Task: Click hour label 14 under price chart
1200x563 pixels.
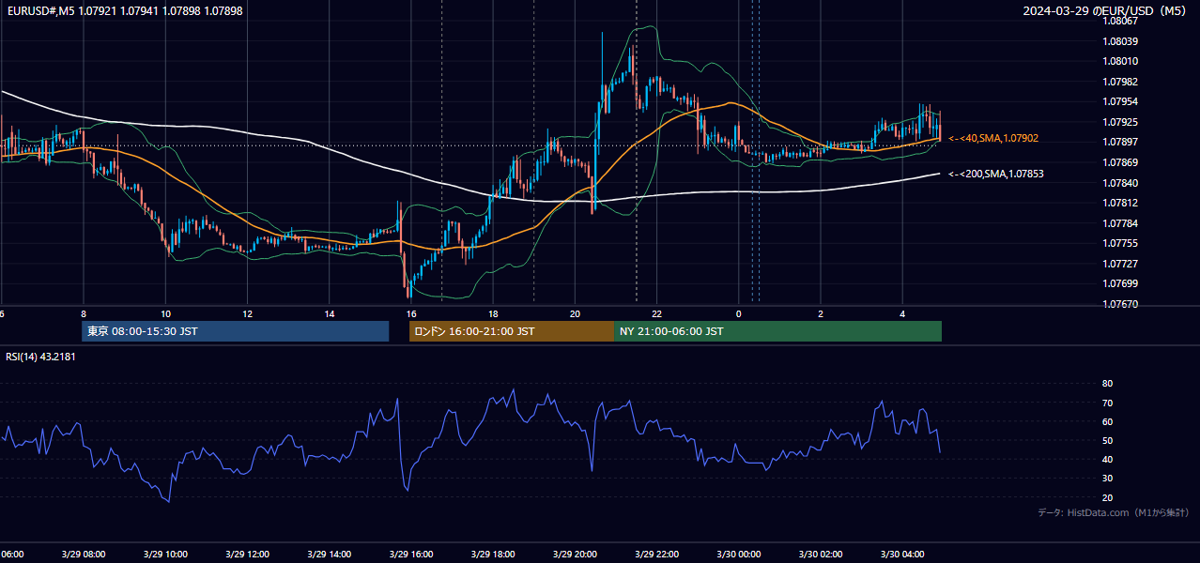Action: 330,313
